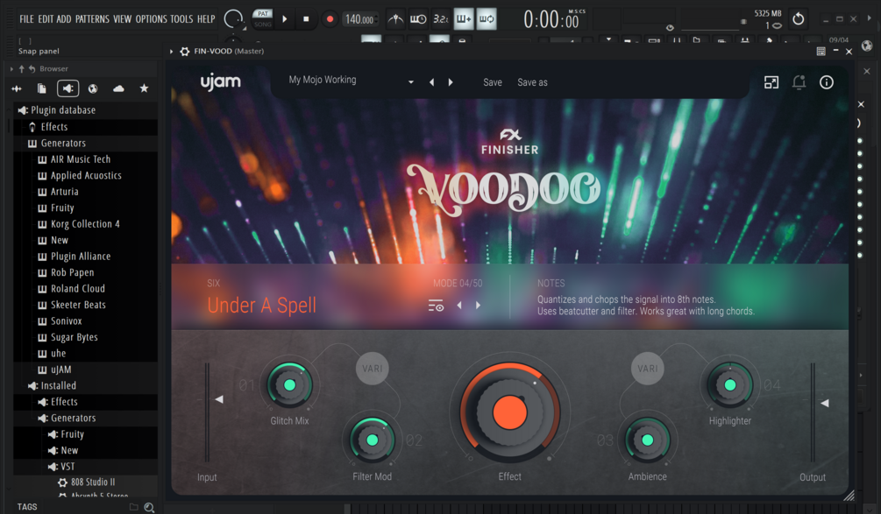881x514 pixels.
Task: Open the mode list browser icon
Action: [436, 306]
